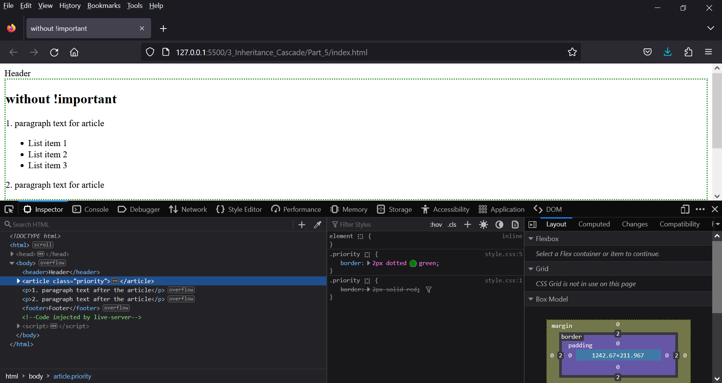722x383 pixels.
Task: Open the style.css:5 source link
Action: point(503,254)
